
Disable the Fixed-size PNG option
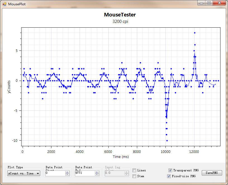coord(169,176)
